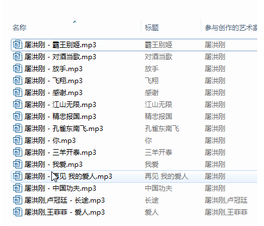This screenshot has height=226, width=264.
Task: Click the file icon beside 放手.mp3
Action: click(18, 69)
